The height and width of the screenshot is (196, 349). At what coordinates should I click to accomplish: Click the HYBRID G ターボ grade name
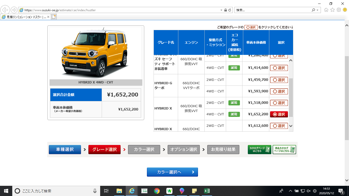(164, 85)
